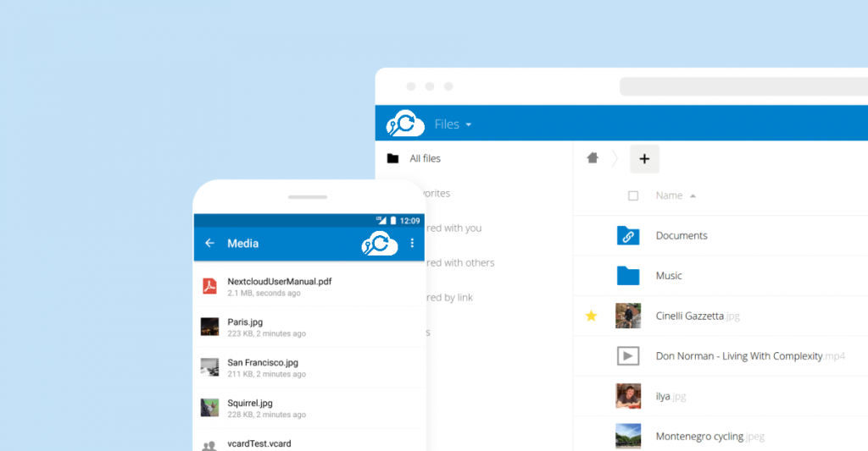Viewport: 868px width, 451px height.
Task: Click the browser address bar
Action: [x=742, y=86]
